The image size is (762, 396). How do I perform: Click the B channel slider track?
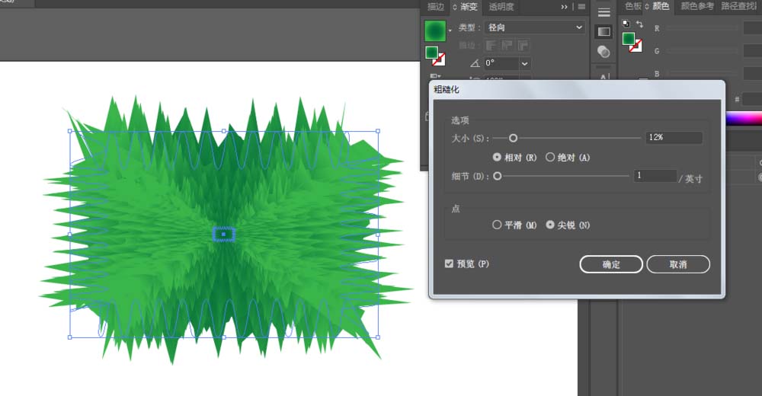[x=703, y=74]
